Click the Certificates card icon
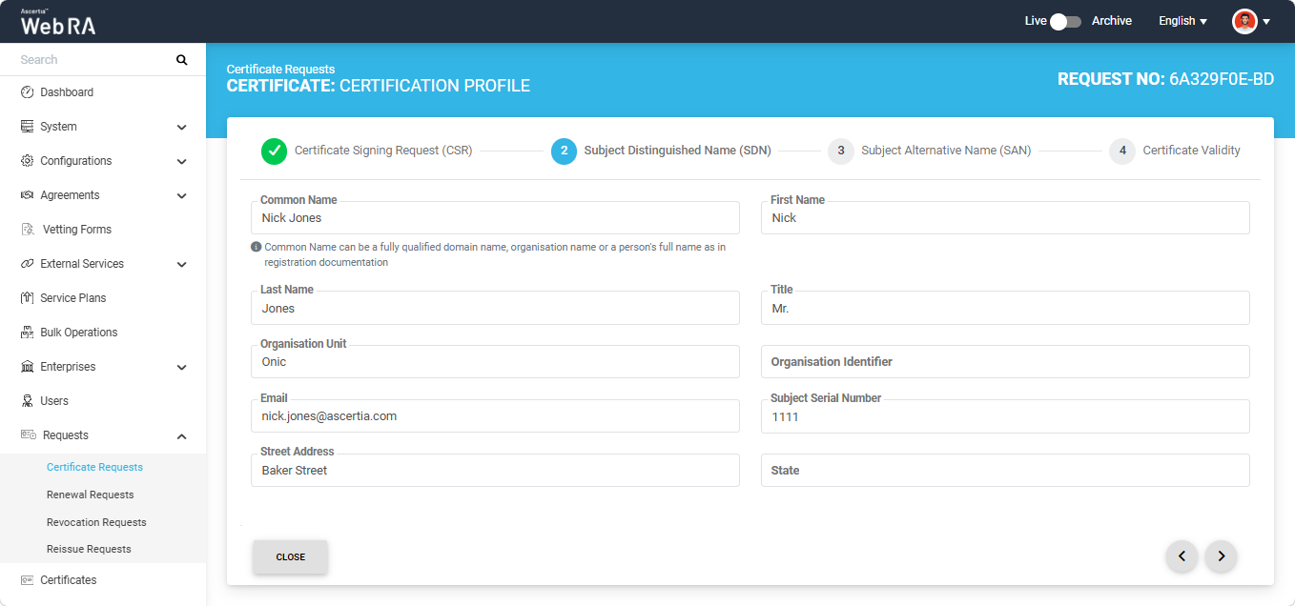The height and width of the screenshot is (606, 1295). [28, 580]
